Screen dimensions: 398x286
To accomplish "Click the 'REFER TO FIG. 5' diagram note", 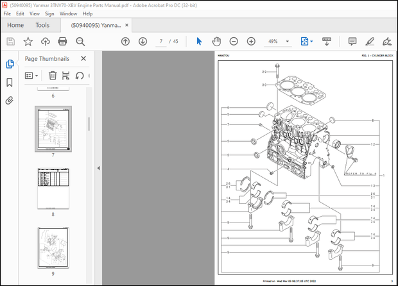I will coord(360,174).
